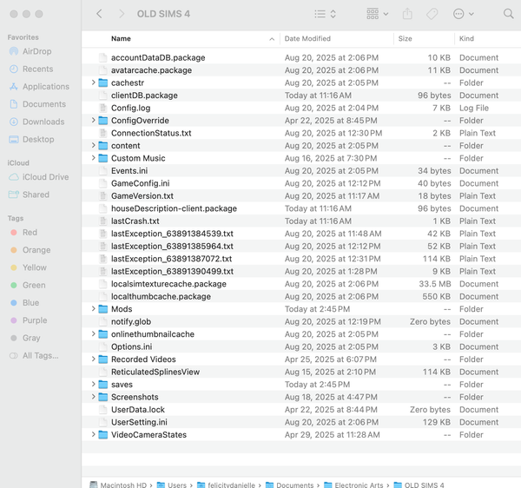
Task: Expand the cachestr folder
Action: tap(94, 82)
